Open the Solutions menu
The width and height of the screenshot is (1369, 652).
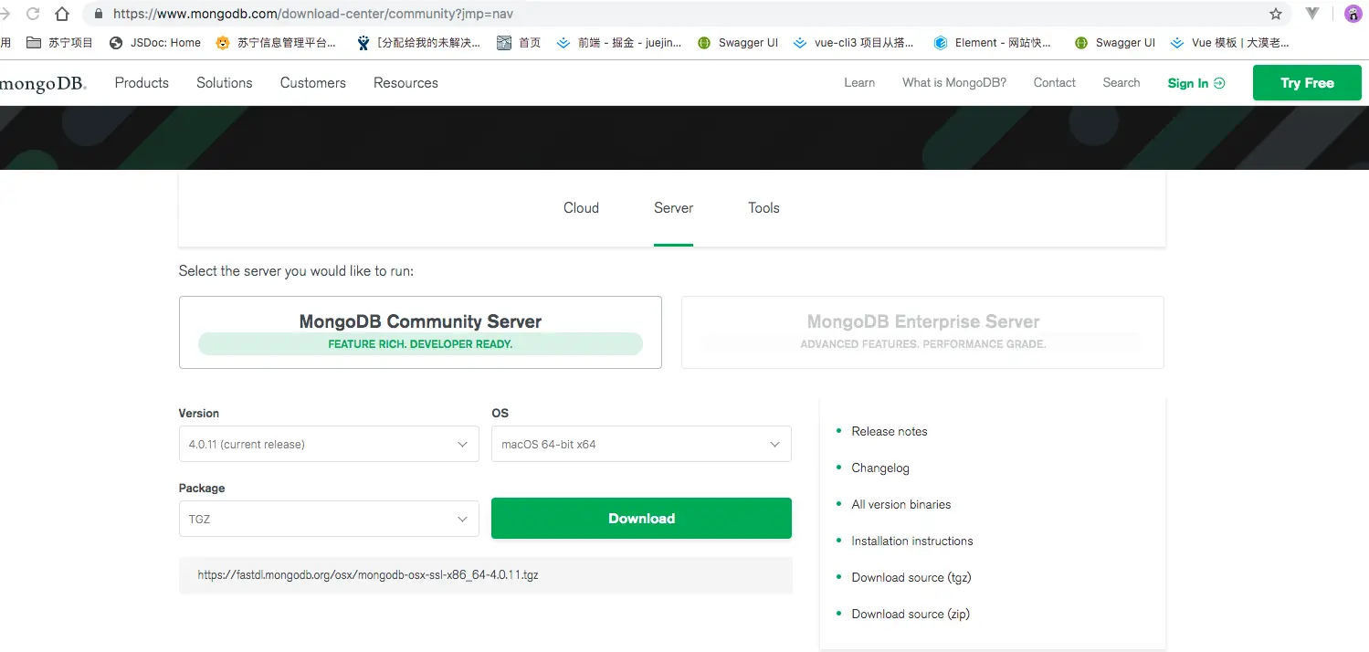pos(224,83)
